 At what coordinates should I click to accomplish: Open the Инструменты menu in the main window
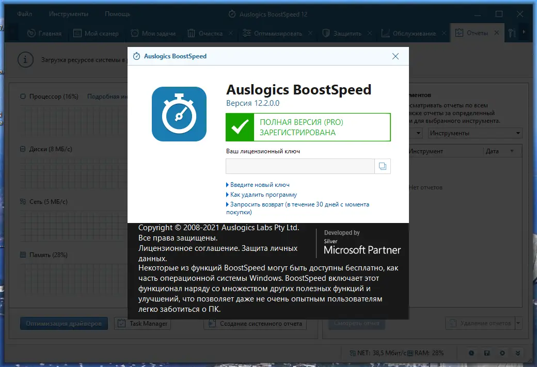[69, 14]
